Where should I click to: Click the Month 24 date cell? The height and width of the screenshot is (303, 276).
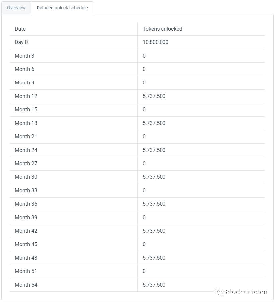tap(26, 150)
